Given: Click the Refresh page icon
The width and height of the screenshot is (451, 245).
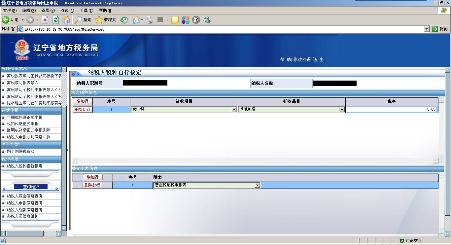Looking at the screenshot, I should (55, 20).
